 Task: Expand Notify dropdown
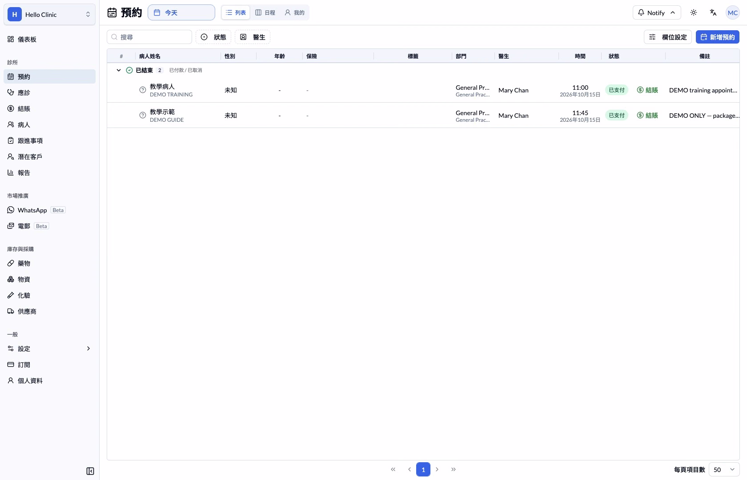click(657, 12)
